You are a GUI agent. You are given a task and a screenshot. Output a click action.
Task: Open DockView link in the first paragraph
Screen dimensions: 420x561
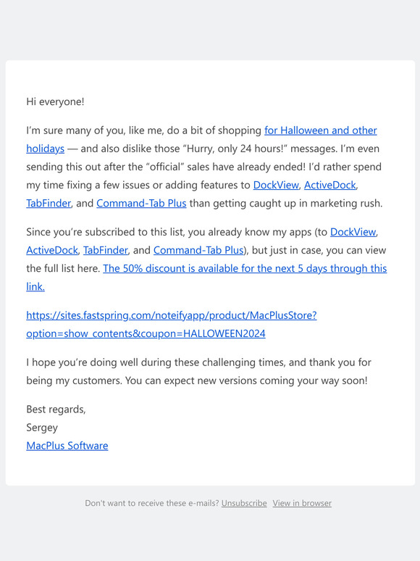click(x=276, y=185)
